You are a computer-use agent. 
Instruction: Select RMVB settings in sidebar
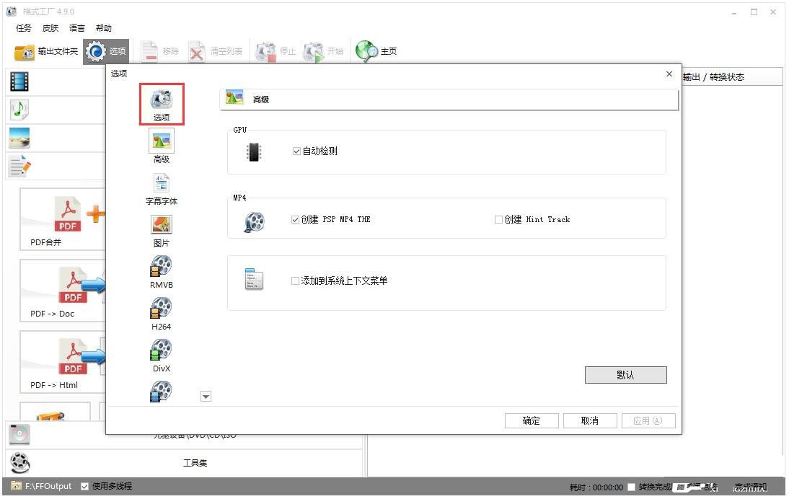pyautogui.click(x=162, y=272)
